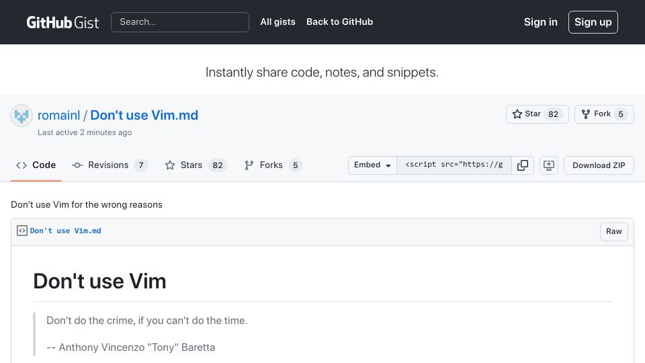Visit the romainl user profile link
This screenshot has width=645, height=363.
(59, 115)
